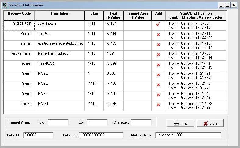Focus the Characters input field
240x148 pixels.
point(141,122)
